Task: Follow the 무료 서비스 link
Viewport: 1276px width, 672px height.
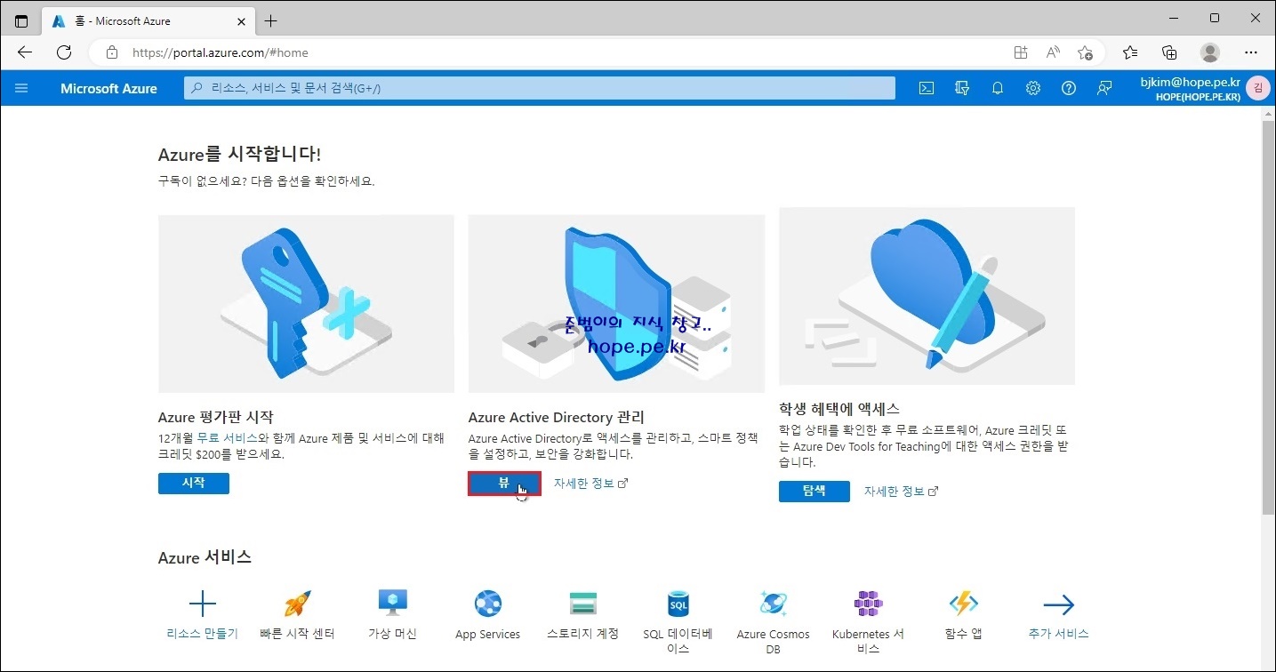Action: (x=227, y=438)
